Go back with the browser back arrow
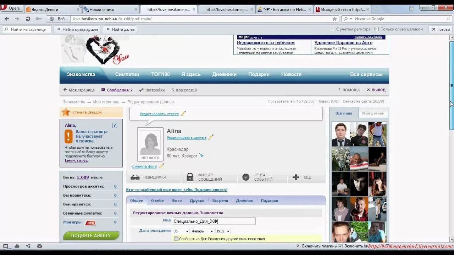Viewport: 454px width, 255px height. [x=7, y=19]
